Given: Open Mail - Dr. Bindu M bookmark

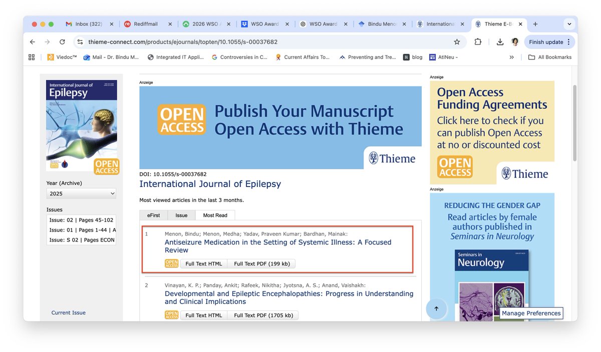Looking at the screenshot, I should 111,57.
